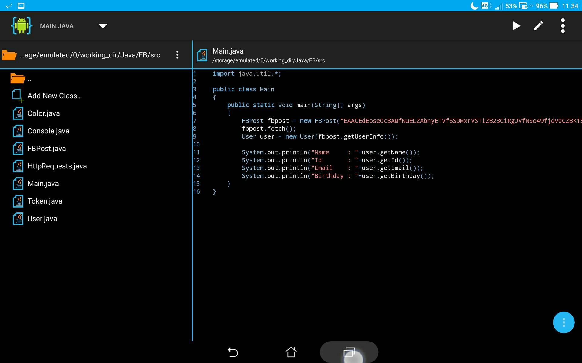The height and width of the screenshot is (363, 582).
Task: Open the folder path options menu
Action: coord(177,55)
